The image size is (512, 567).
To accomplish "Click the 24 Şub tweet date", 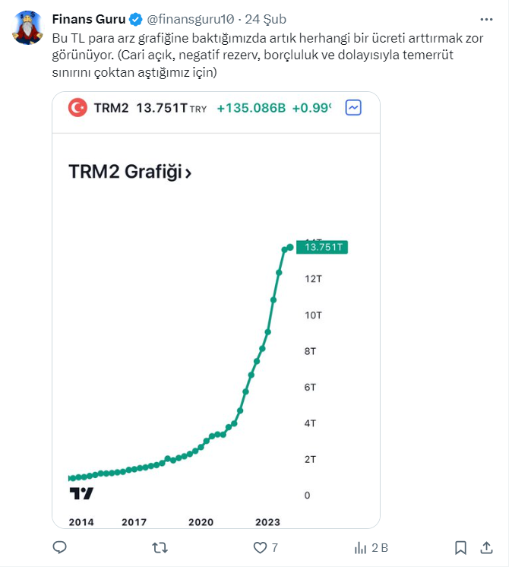I will click(267, 19).
